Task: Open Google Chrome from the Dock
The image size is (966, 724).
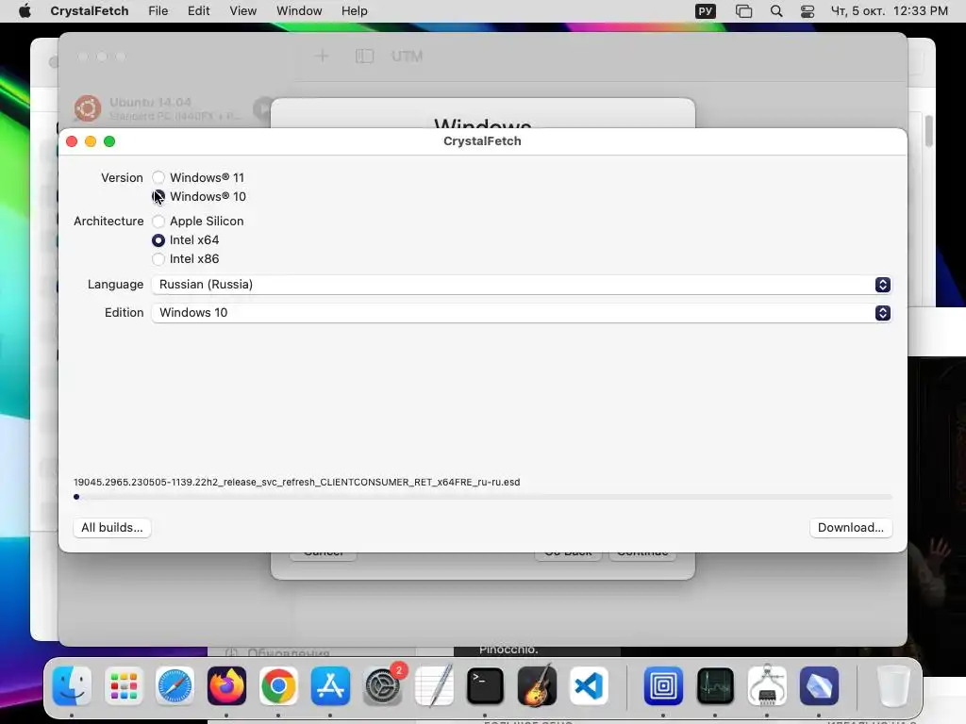Action: [x=278, y=686]
